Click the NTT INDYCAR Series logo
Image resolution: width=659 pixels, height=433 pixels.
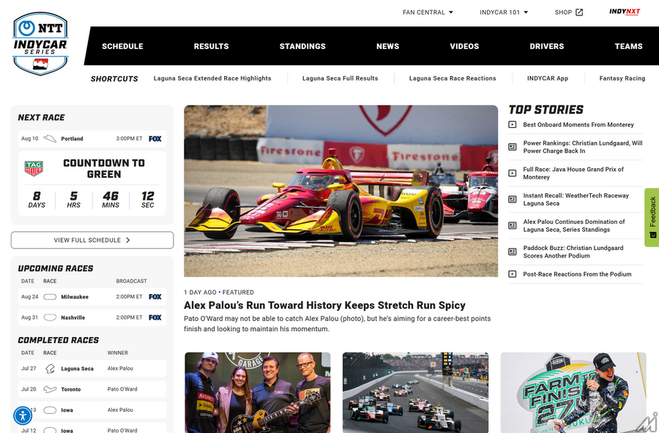pos(40,44)
